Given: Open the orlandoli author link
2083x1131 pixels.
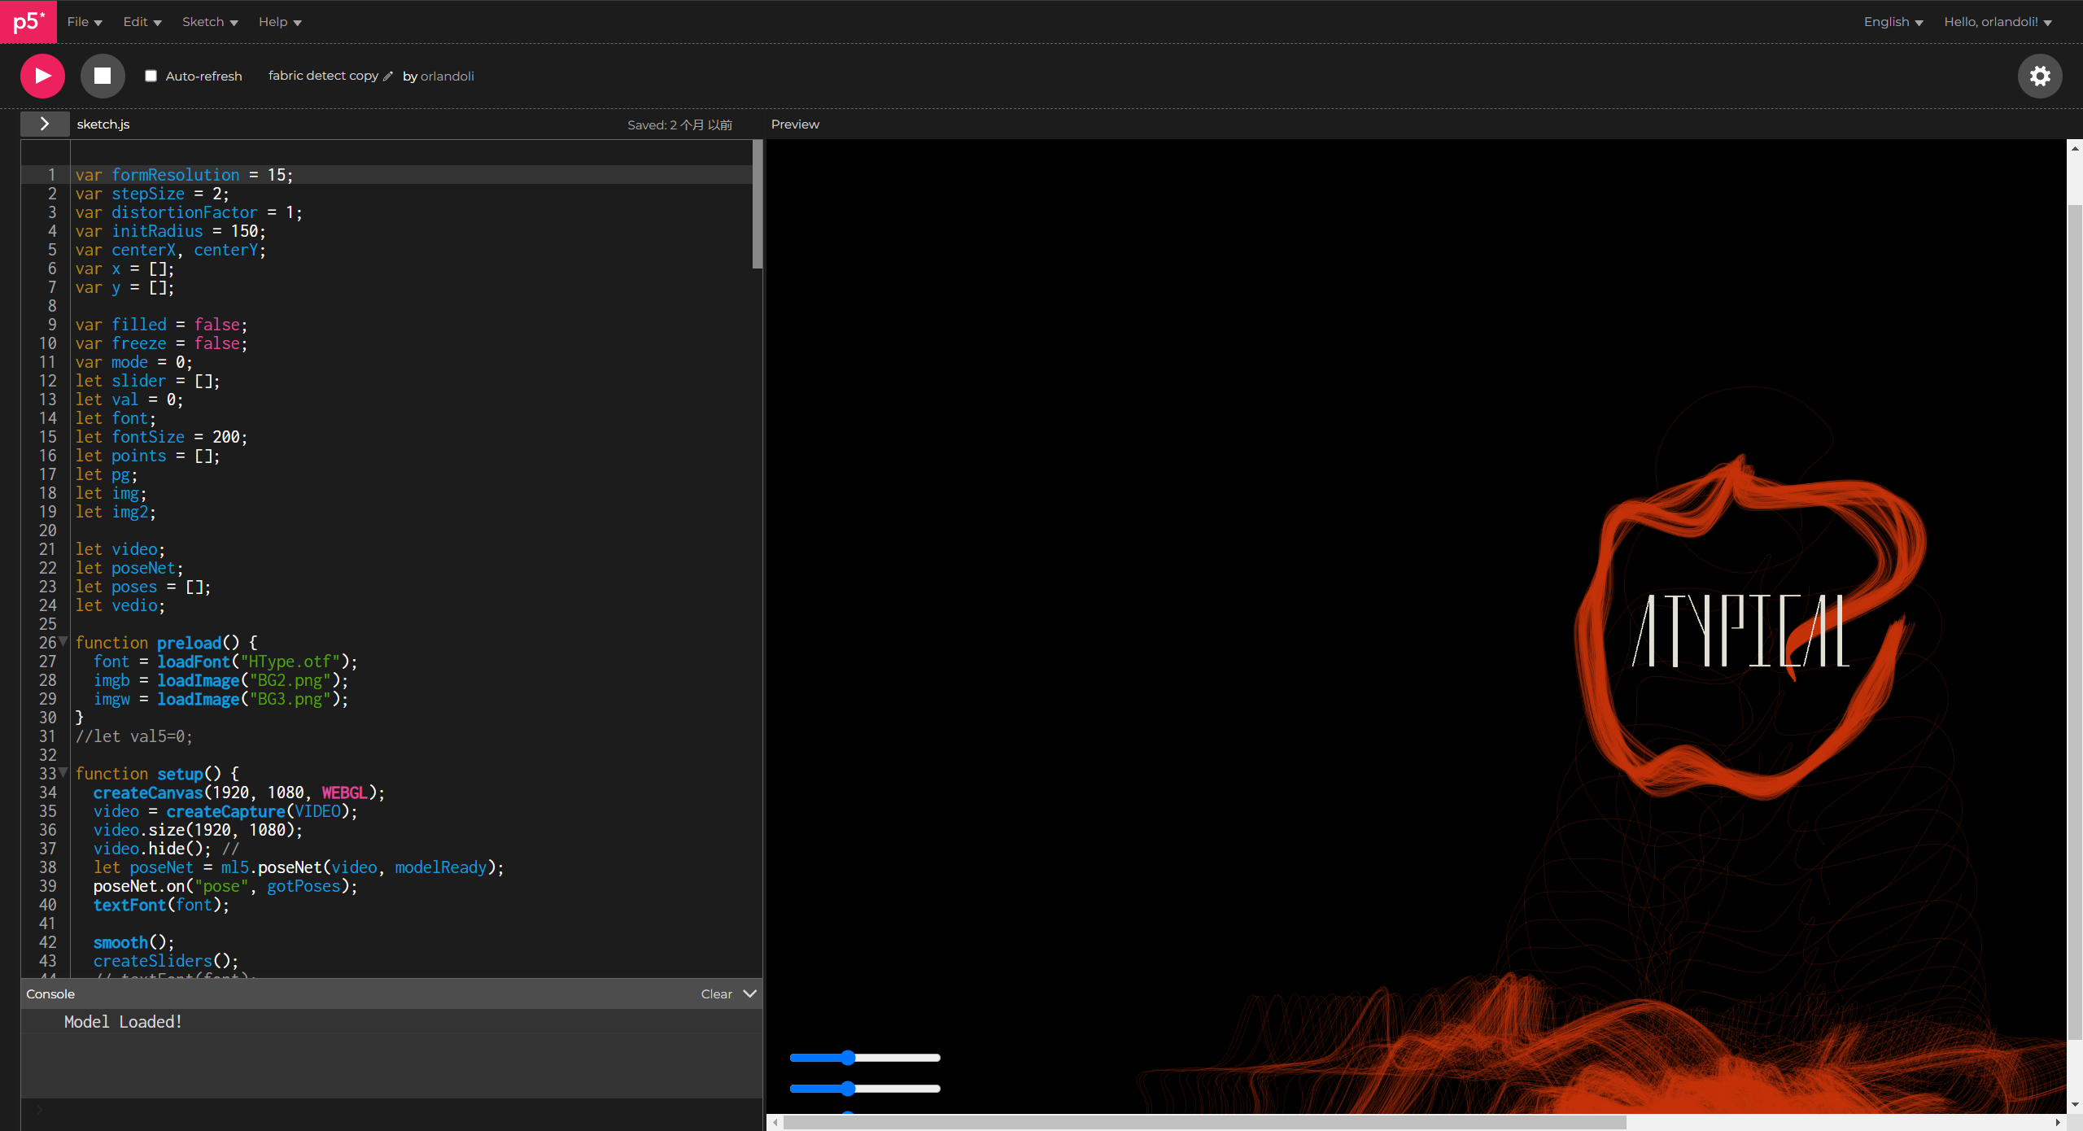Looking at the screenshot, I should (447, 76).
